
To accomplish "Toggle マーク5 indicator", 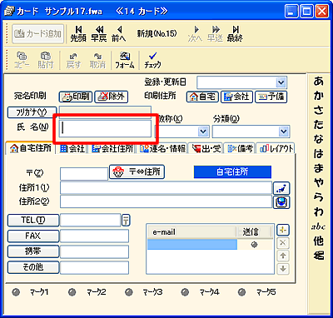I will pos(241,292).
